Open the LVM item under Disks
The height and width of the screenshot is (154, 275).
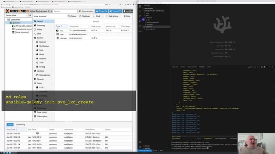point(41,87)
